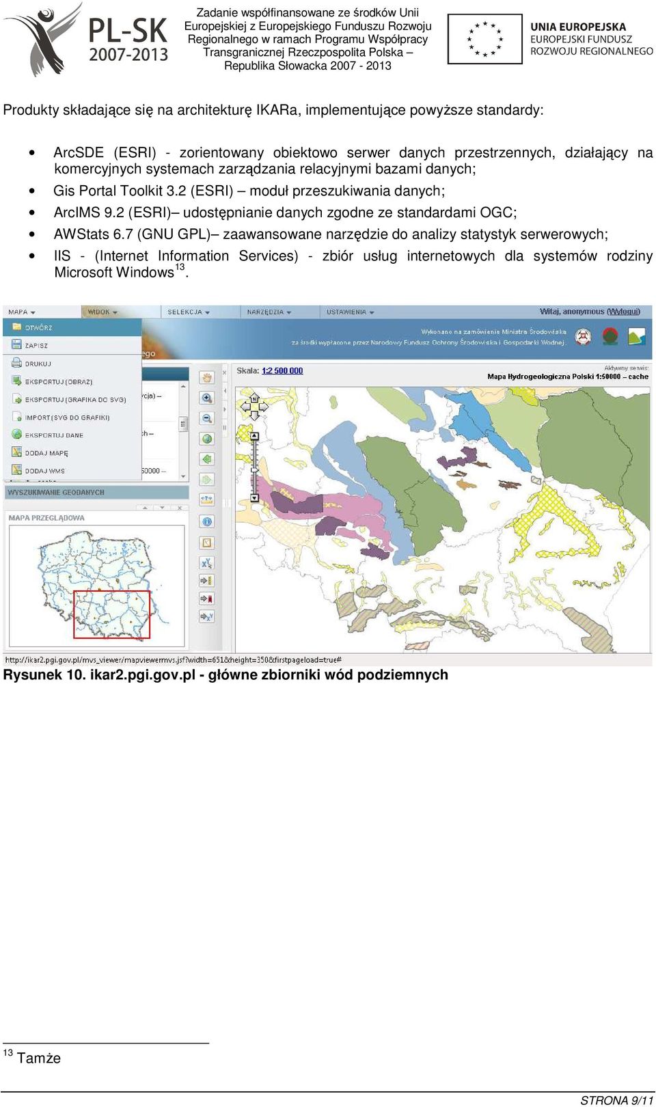Viewport: 656px width, 1107px height.
Task: Click the 1:2 500 000 scale link
Action: [282, 370]
